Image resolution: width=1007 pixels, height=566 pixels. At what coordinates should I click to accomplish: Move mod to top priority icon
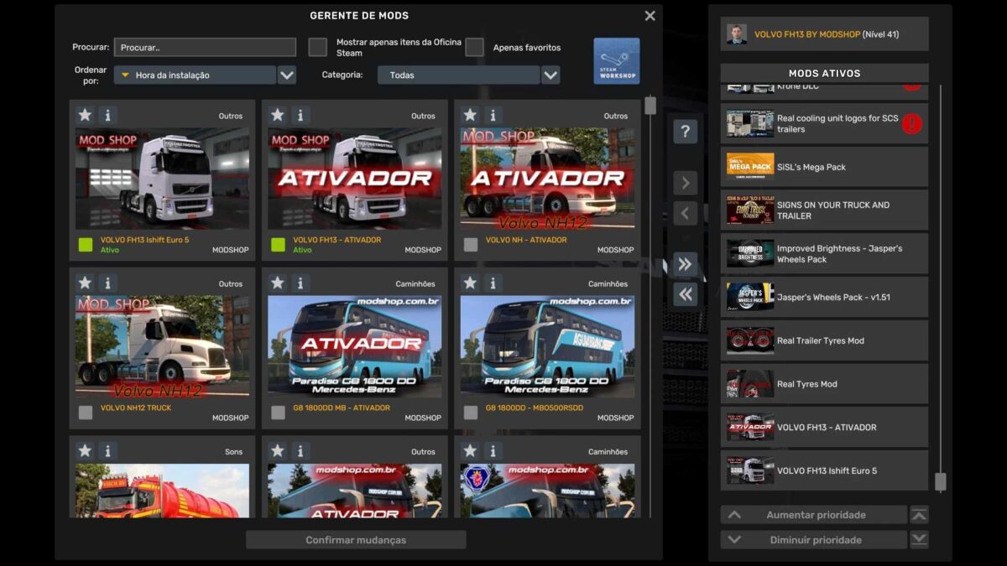point(919,515)
